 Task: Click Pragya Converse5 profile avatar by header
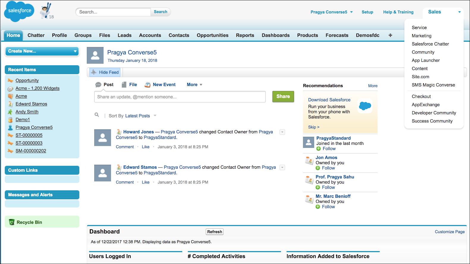(x=95, y=55)
